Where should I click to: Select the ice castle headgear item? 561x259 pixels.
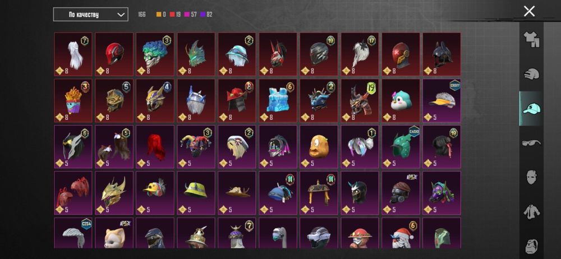278,100
